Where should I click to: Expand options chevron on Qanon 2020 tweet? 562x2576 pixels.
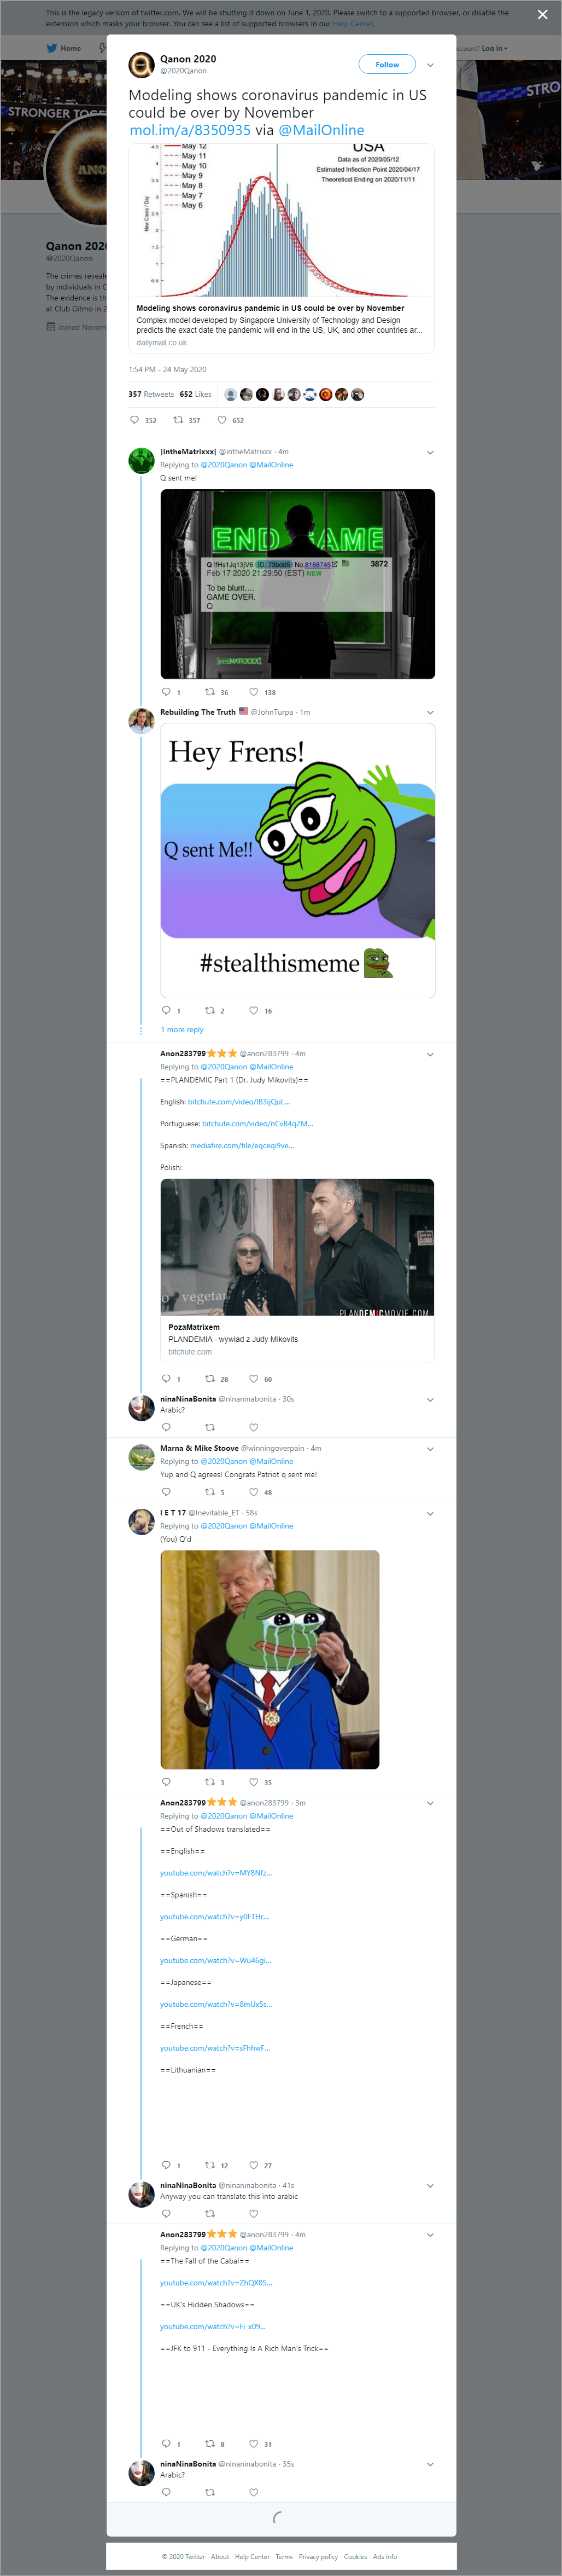click(430, 65)
